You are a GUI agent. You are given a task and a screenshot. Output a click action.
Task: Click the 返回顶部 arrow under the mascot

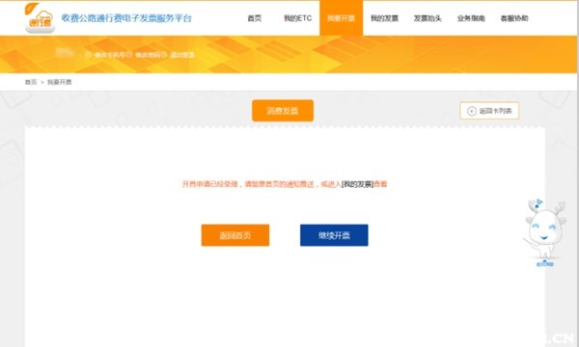pyautogui.click(x=544, y=263)
